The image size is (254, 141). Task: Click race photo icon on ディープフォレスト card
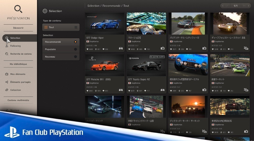246,48
